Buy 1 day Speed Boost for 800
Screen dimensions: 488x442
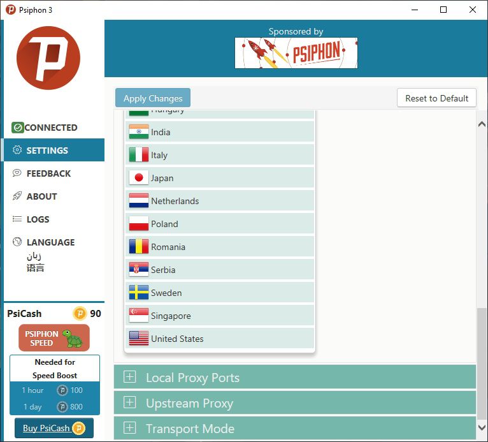[55, 407]
